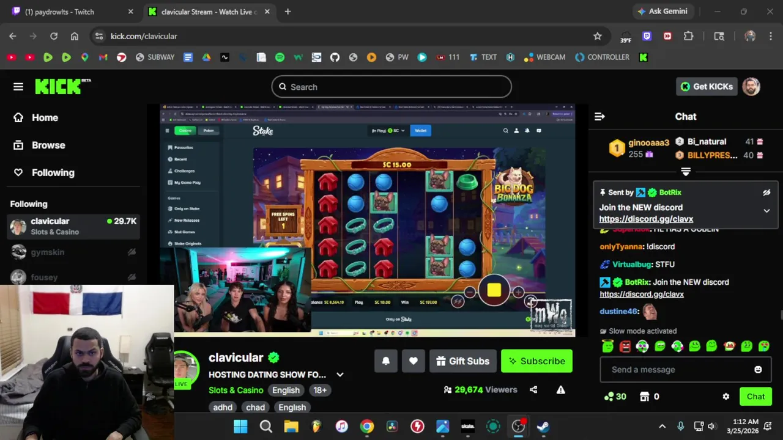This screenshot has height=440, width=783.
Task: Open the Slots & Casino category link
Action: pos(236,390)
